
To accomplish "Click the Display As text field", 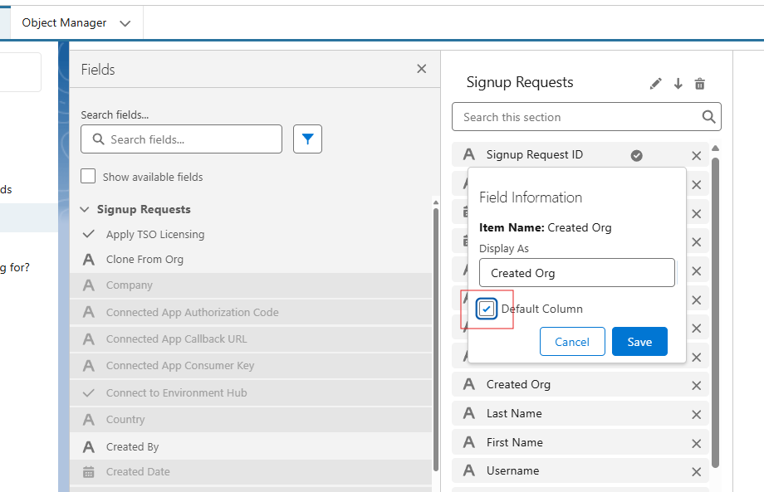I will 576,273.
